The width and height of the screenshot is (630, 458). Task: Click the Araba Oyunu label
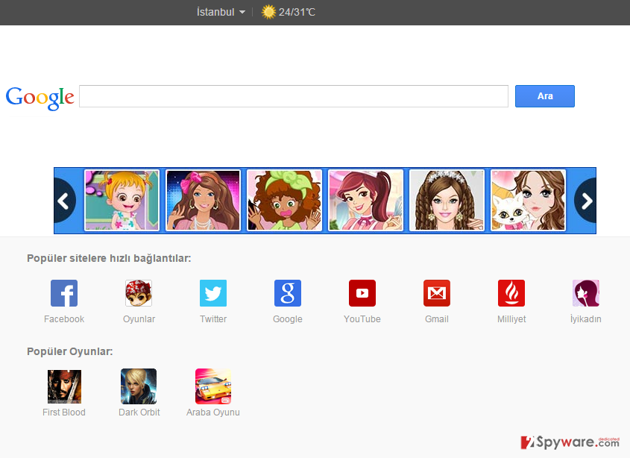click(213, 412)
